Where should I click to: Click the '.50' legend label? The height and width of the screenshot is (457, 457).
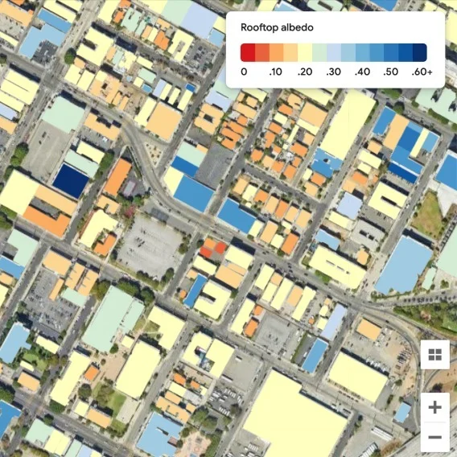pyautogui.click(x=390, y=72)
